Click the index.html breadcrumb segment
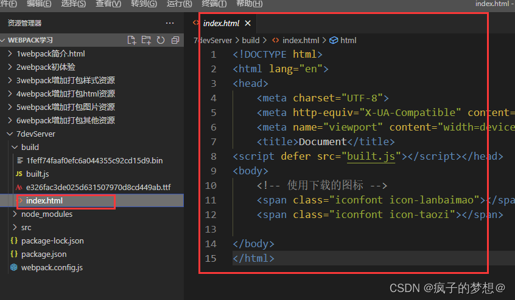515x300 pixels. pyautogui.click(x=301, y=40)
